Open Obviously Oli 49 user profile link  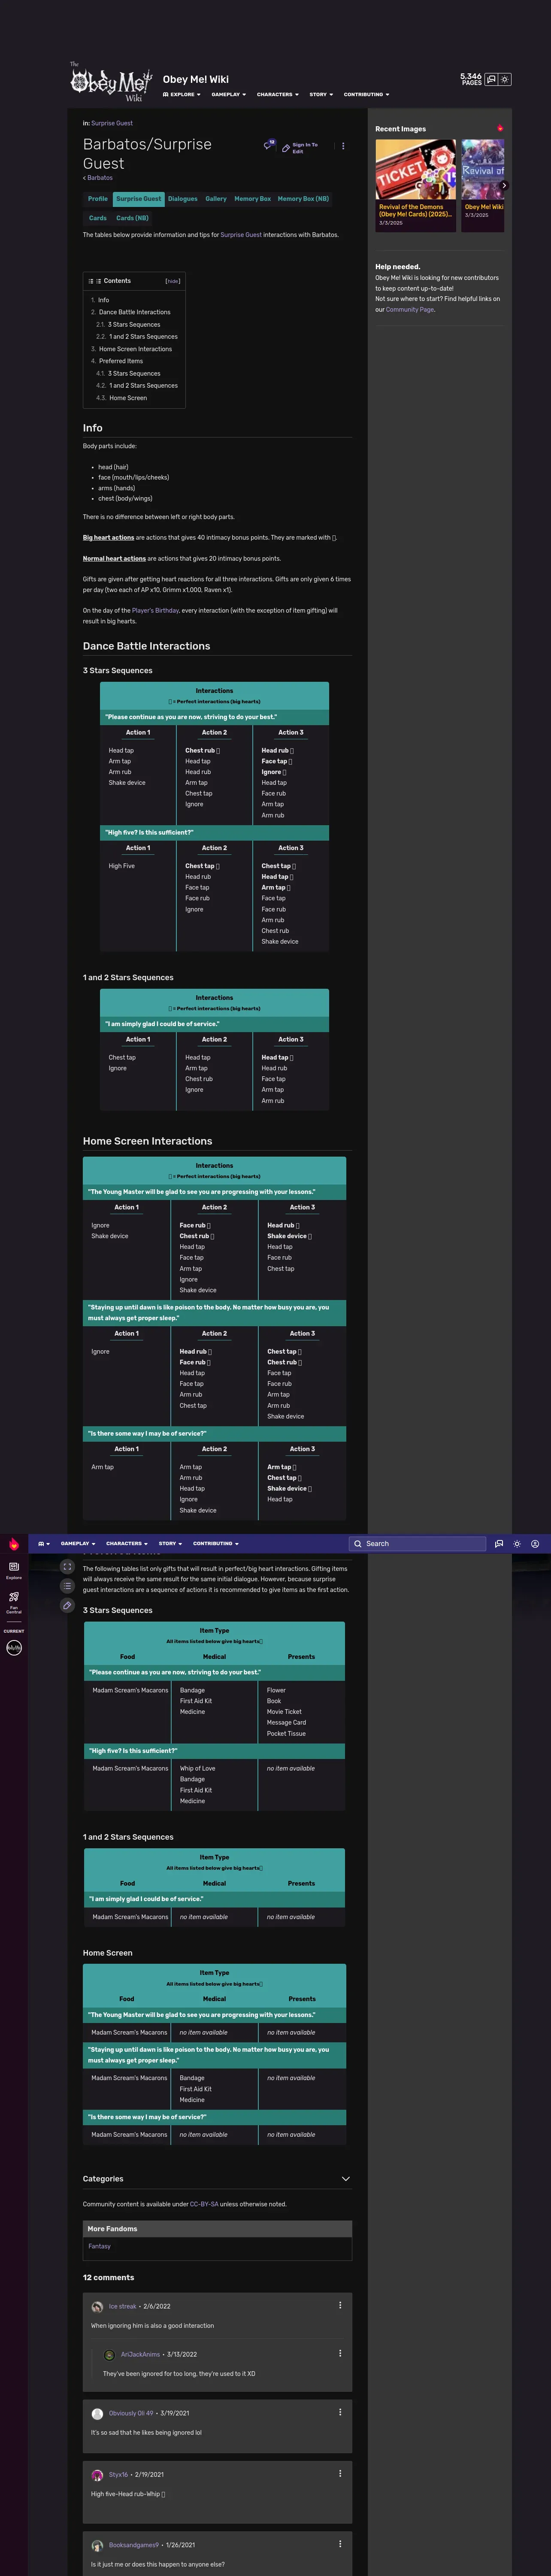(131, 2413)
